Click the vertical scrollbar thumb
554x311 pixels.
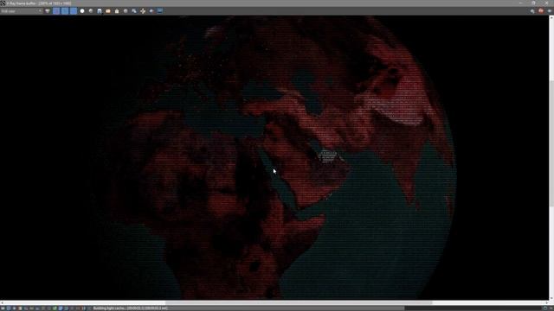point(551,144)
